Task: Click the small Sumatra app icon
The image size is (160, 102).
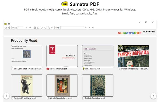Action: (6, 24)
